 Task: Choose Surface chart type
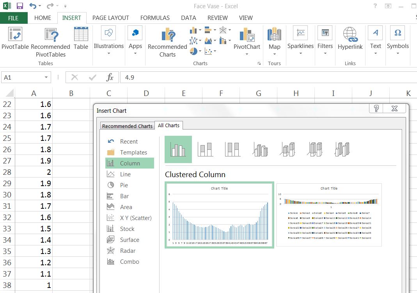coord(130,240)
